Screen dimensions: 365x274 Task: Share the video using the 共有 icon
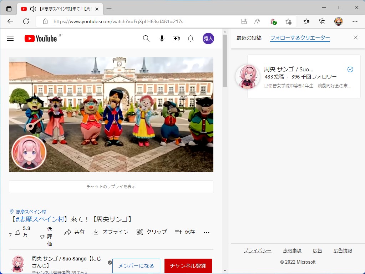coord(74,232)
